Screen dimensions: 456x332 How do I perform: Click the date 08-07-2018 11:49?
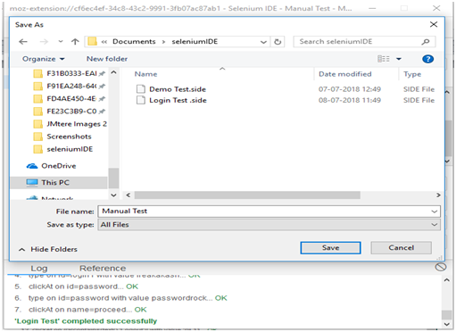(350, 100)
